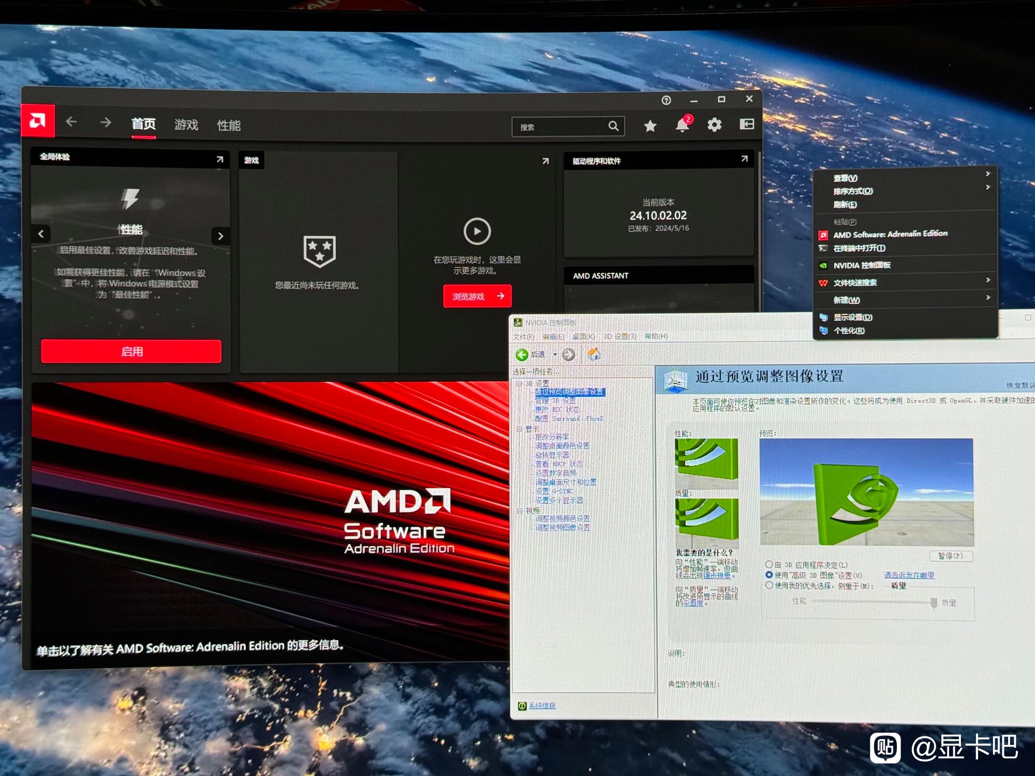Collapse the 视频 tree node

pos(520,511)
